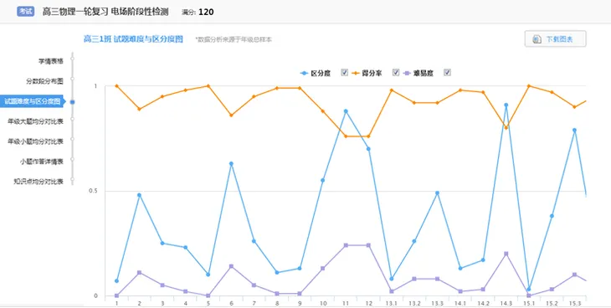Click the 难易度 legend label
Image resolution: width=611 pixels, height=308 pixels.
point(424,73)
